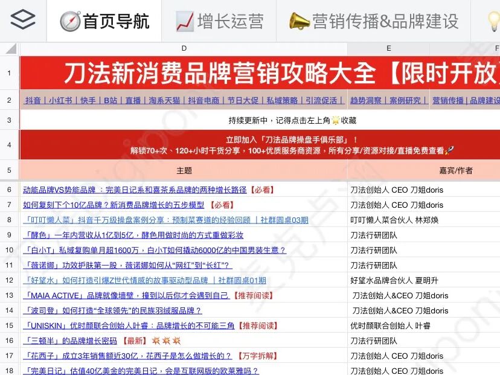
Task: Switch to 首页导航 tab
Action: [x=104, y=21]
